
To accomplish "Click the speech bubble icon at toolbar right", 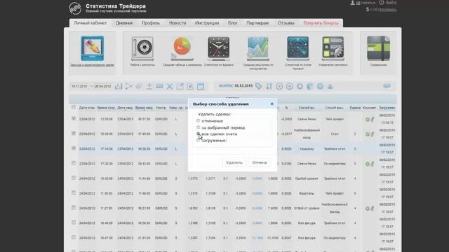I will click(387, 86).
